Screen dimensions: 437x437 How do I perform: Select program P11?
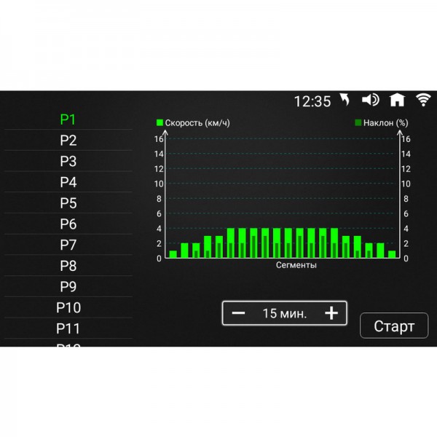[x=68, y=328]
